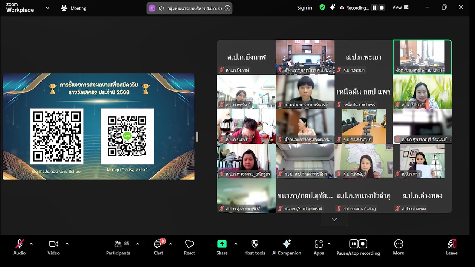Select the ส.ป.ก.หนองบัวลำภู participant tile
Viewport: 475px width, 267px height.
coord(364,196)
